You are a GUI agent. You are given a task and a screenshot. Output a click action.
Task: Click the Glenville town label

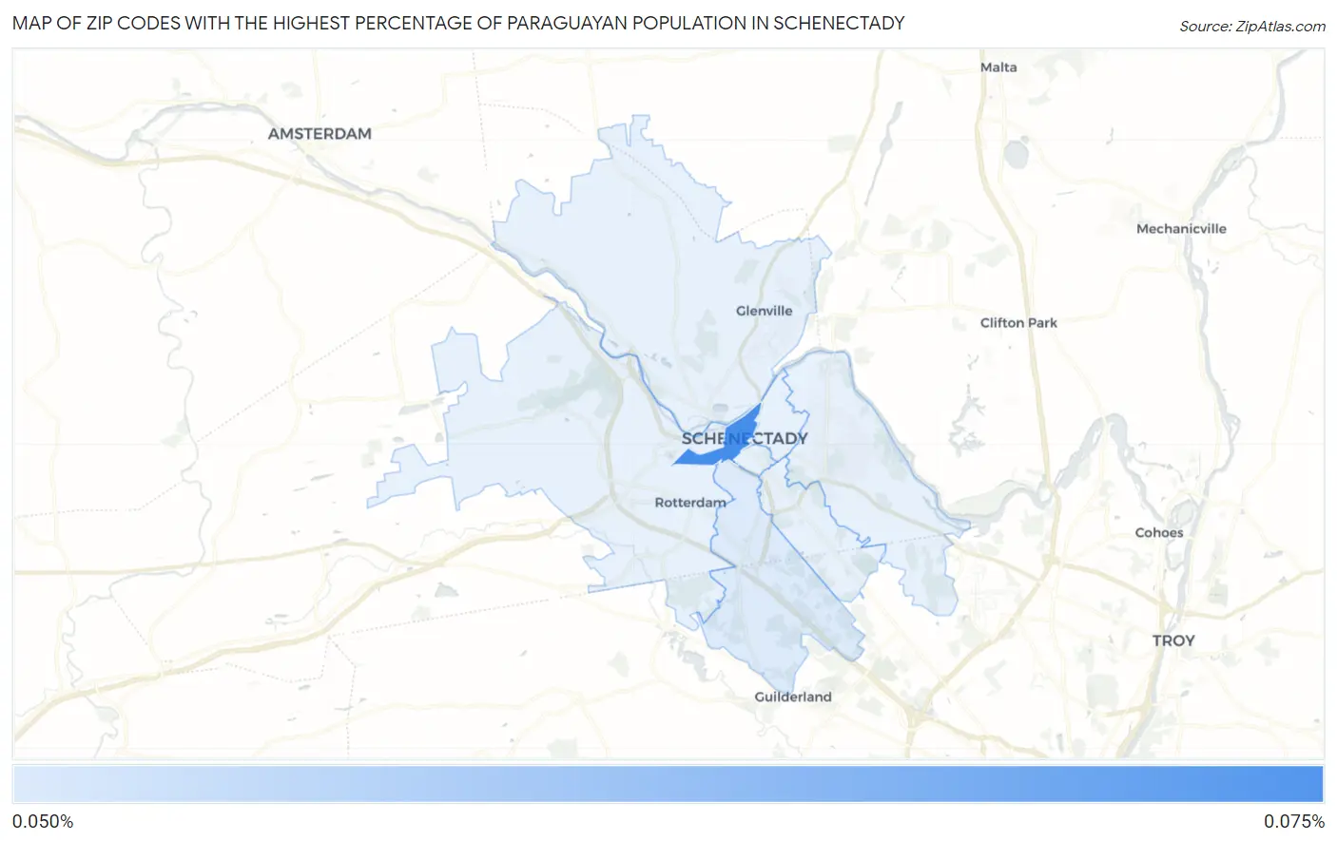(x=764, y=311)
